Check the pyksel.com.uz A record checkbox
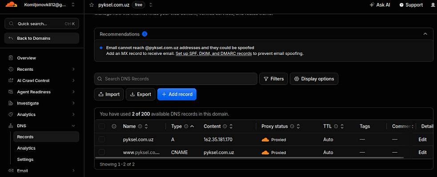The width and height of the screenshot is (437, 177). [102, 139]
